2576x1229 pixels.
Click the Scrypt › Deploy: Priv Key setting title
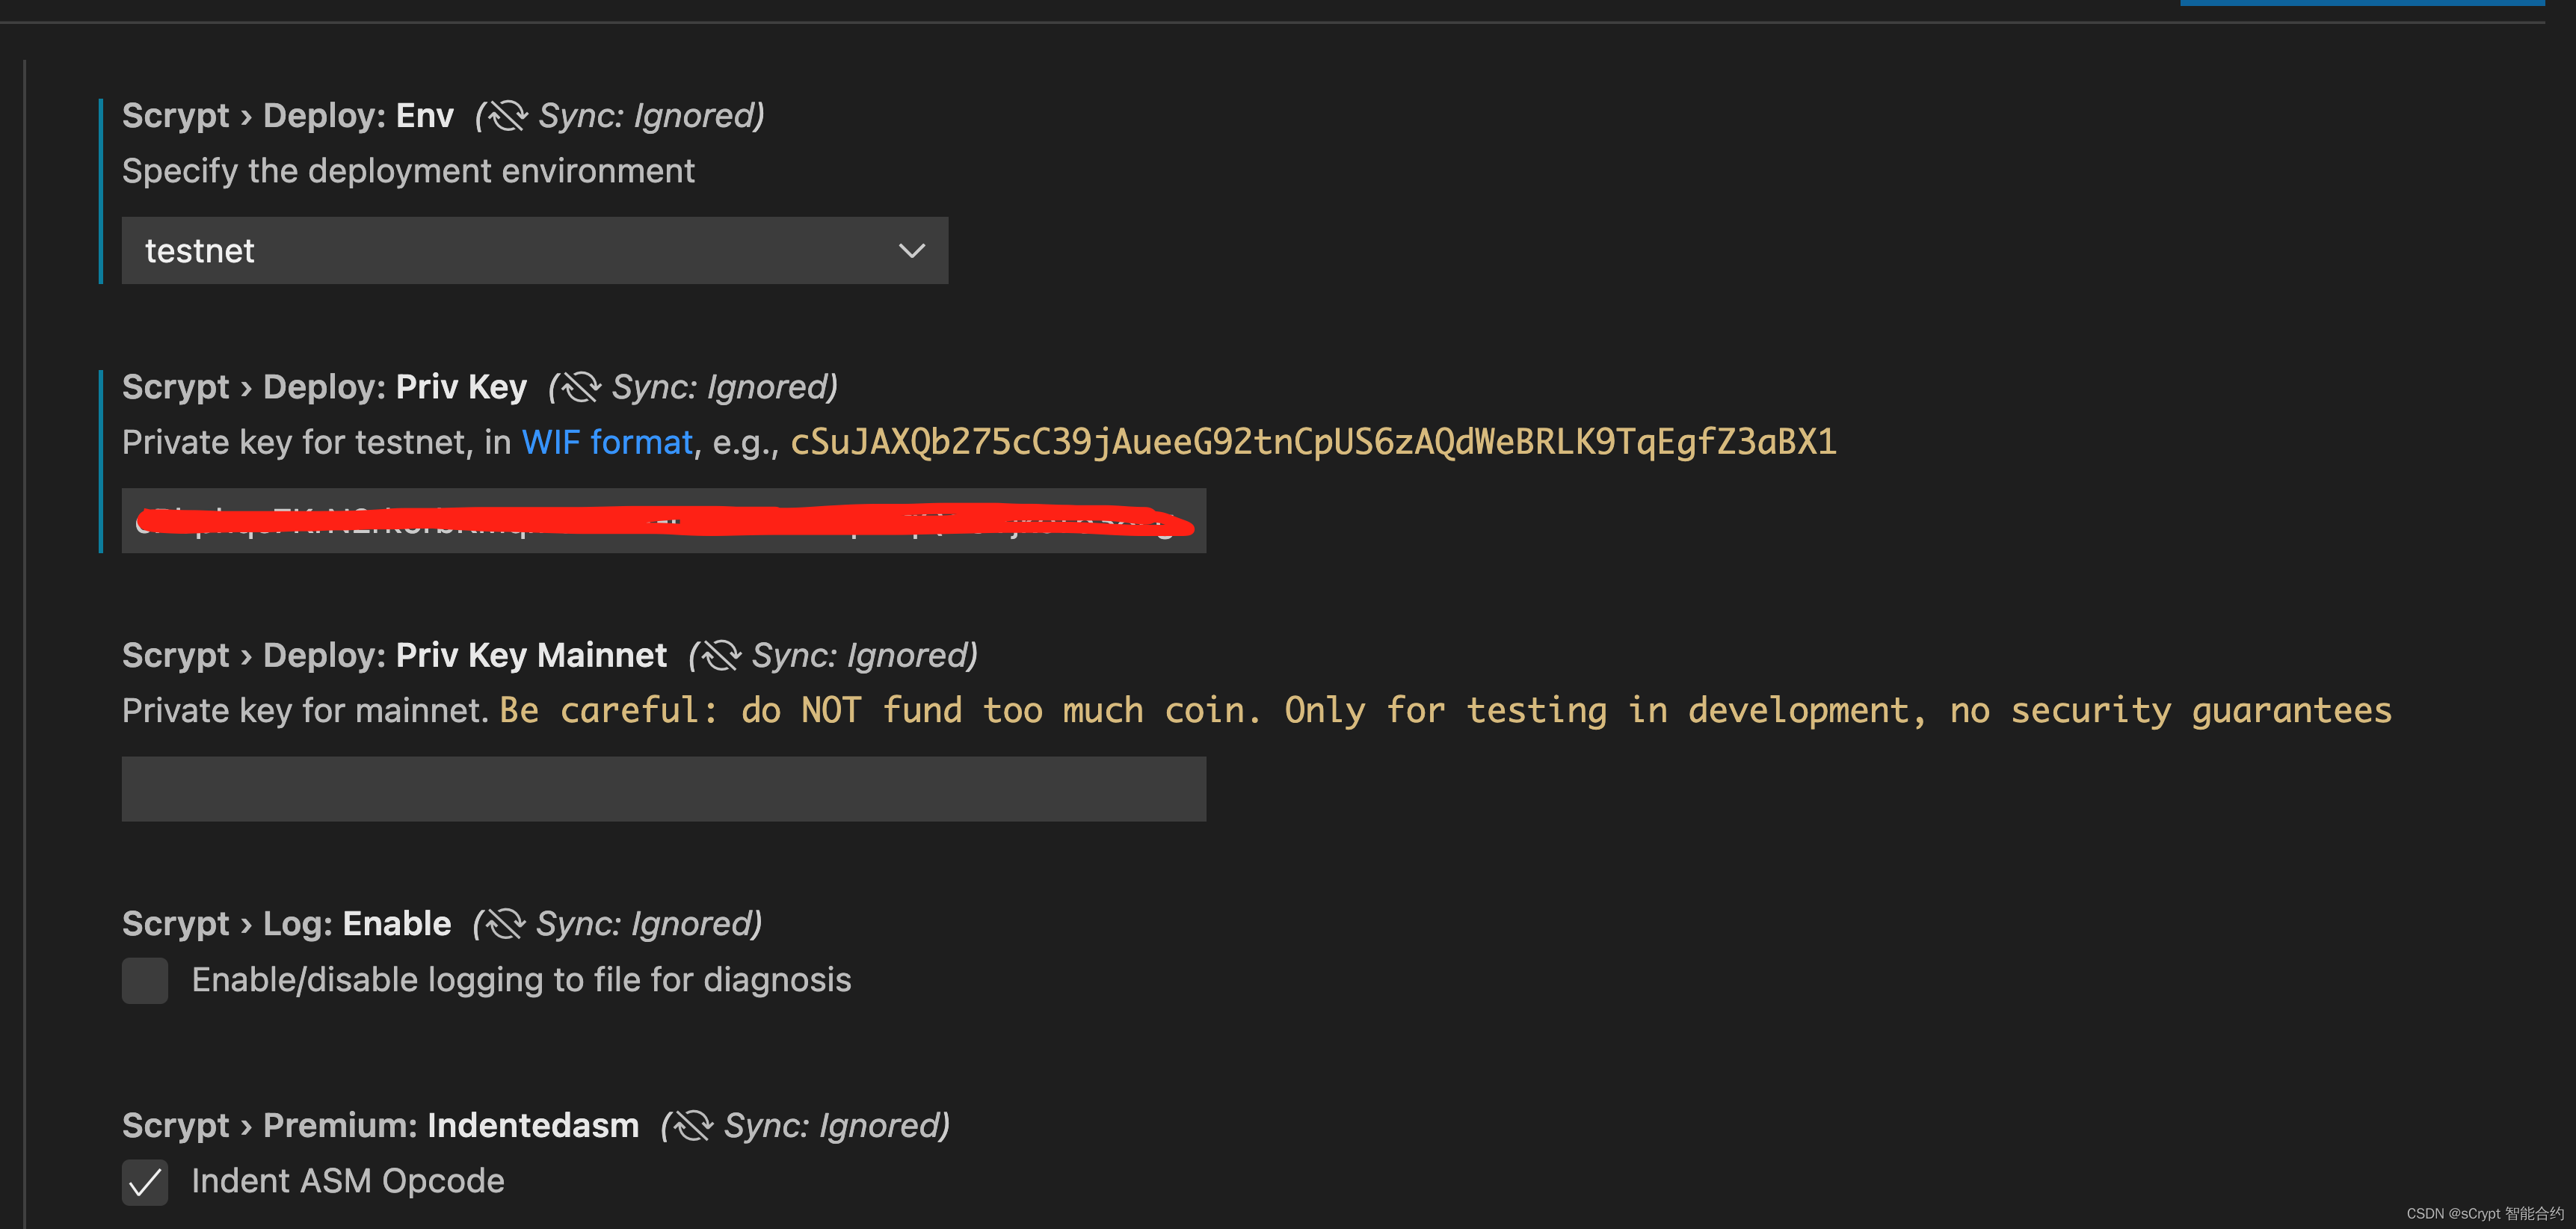pyautogui.click(x=325, y=386)
